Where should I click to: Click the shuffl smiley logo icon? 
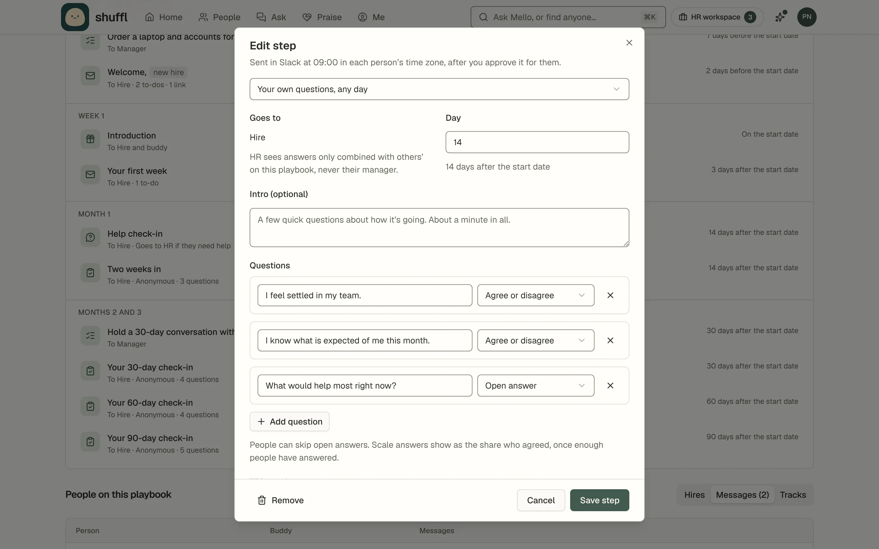[75, 17]
